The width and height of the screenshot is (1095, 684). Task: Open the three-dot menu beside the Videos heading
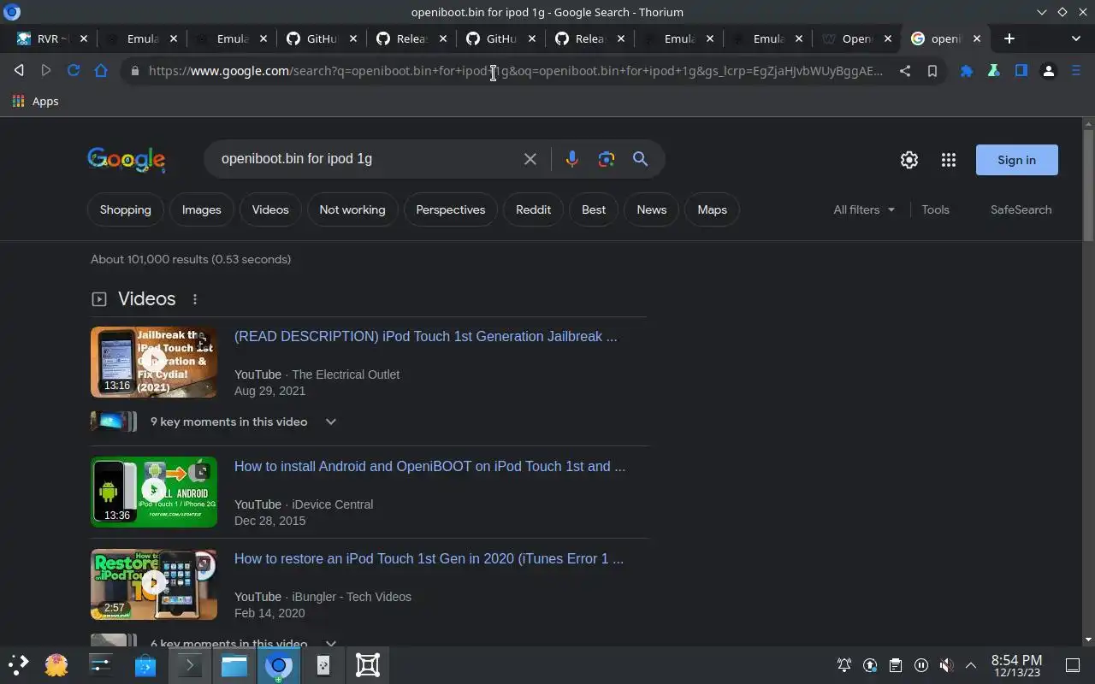pos(195,299)
